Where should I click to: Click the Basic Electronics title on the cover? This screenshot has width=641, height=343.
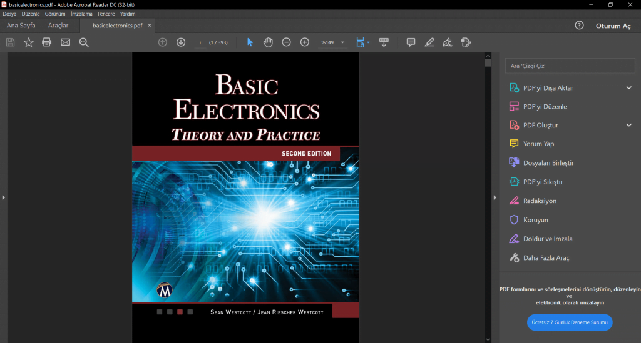(x=247, y=97)
